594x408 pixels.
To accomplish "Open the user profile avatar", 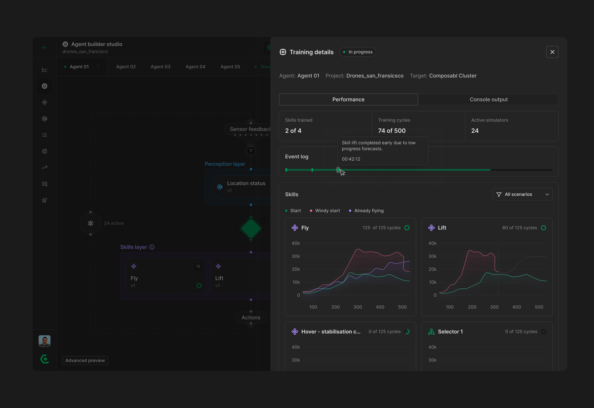I will click(45, 341).
